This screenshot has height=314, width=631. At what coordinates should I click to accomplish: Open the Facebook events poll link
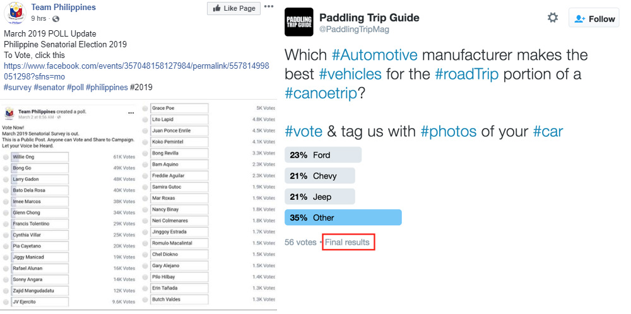coord(137,71)
